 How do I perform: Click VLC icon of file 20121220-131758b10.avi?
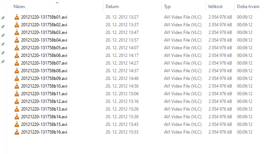pos(17,86)
